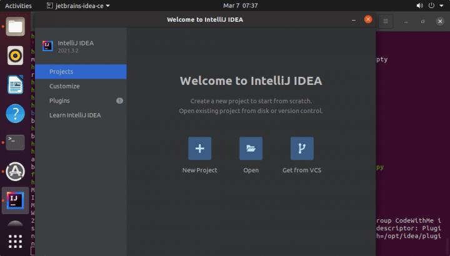This screenshot has width=450, height=256.
Task: Open LibreOffice Writer from the dock
Action: click(15, 84)
